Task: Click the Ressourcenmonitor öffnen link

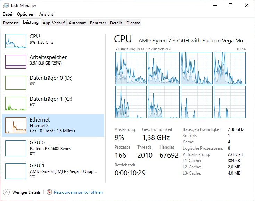Action: pyautogui.click(x=78, y=192)
